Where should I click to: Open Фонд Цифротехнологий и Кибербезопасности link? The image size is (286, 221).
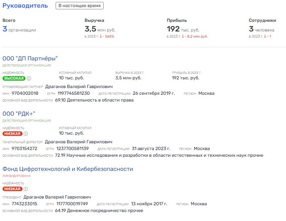pos(68,169)
